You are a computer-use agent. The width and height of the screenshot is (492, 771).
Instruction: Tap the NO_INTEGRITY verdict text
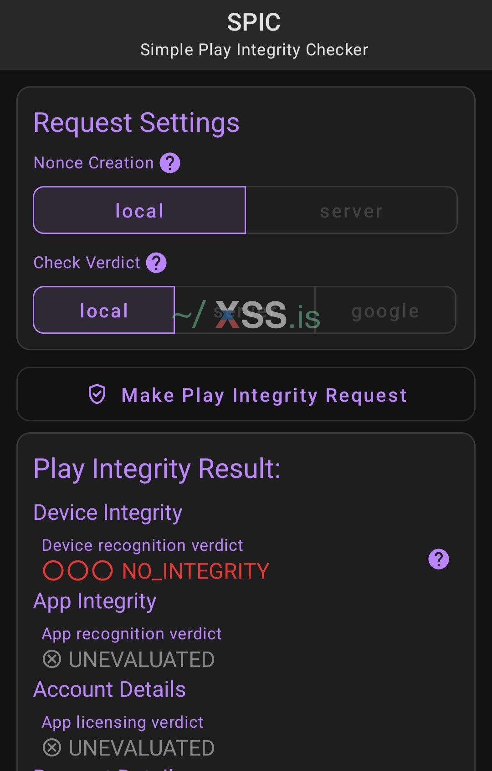point(196,571)
